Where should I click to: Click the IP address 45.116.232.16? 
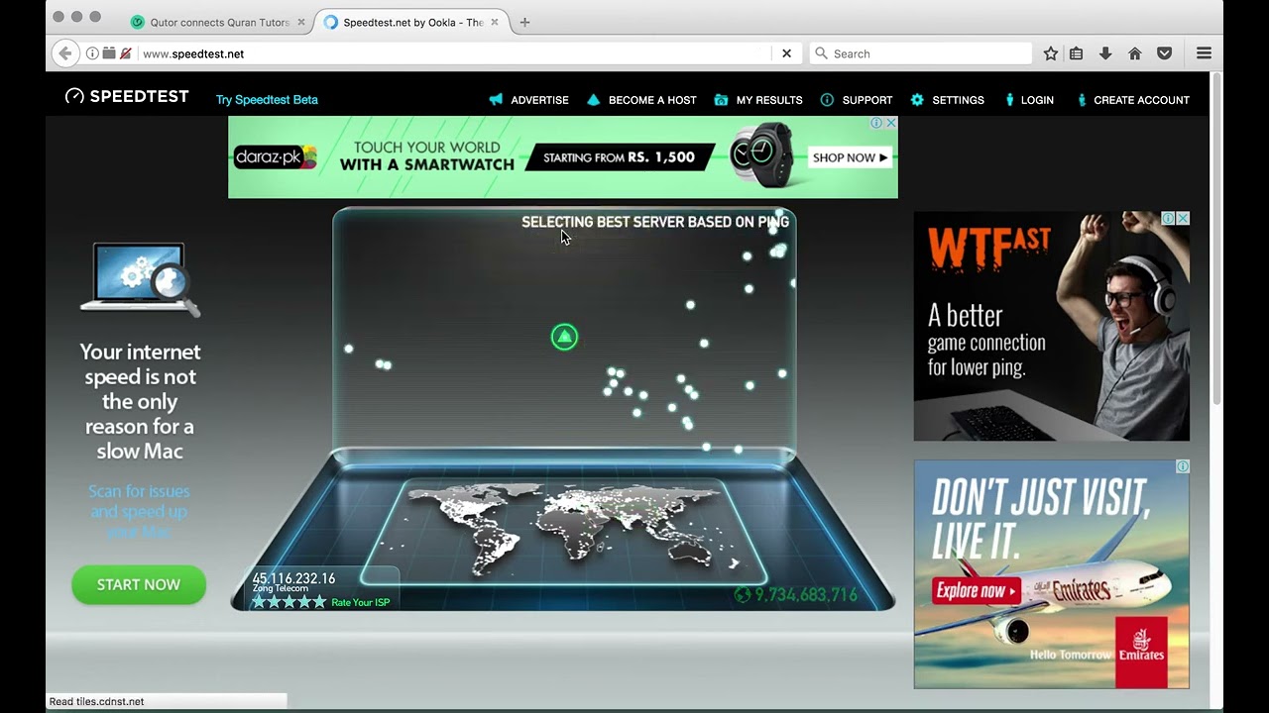click(x=293, y=578)
